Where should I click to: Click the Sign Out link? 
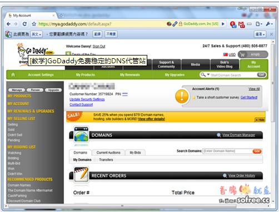point(99,47)
